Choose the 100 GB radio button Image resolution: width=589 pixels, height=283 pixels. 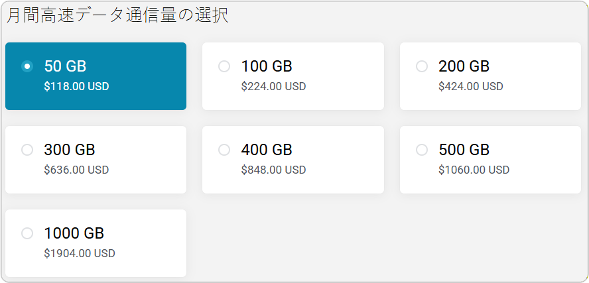pyautogui.click(x=224, y=66)
